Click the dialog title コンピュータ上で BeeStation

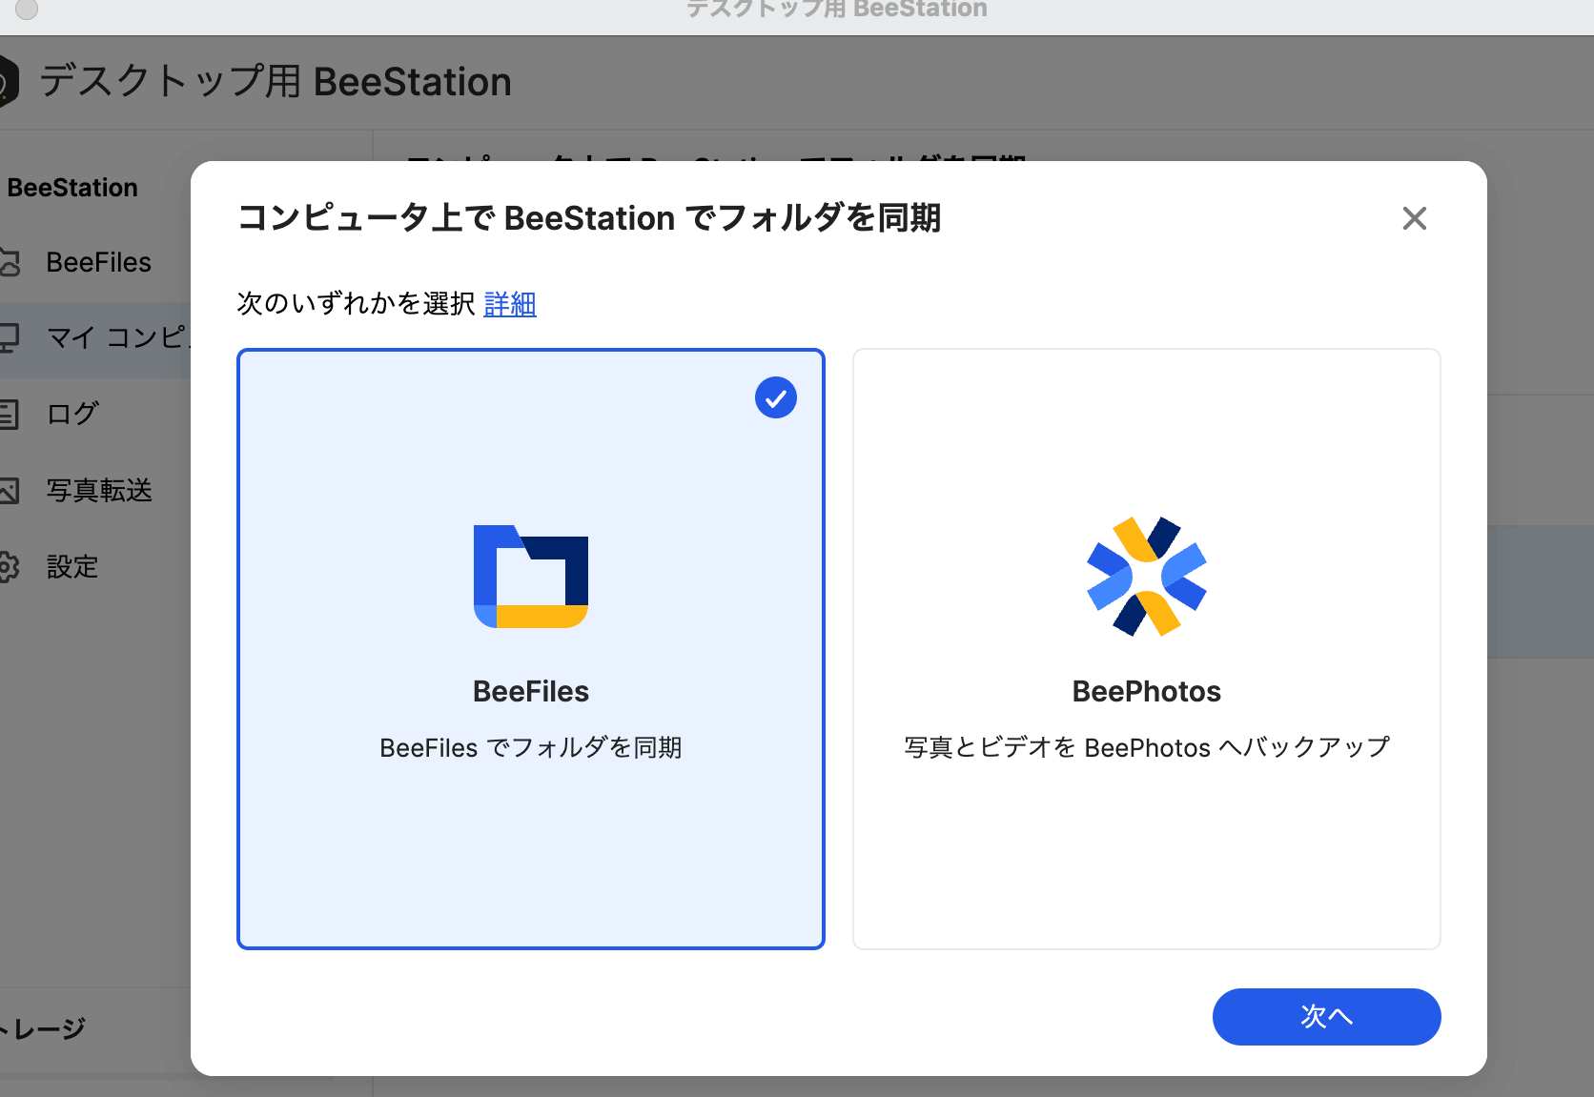point(589,218)
